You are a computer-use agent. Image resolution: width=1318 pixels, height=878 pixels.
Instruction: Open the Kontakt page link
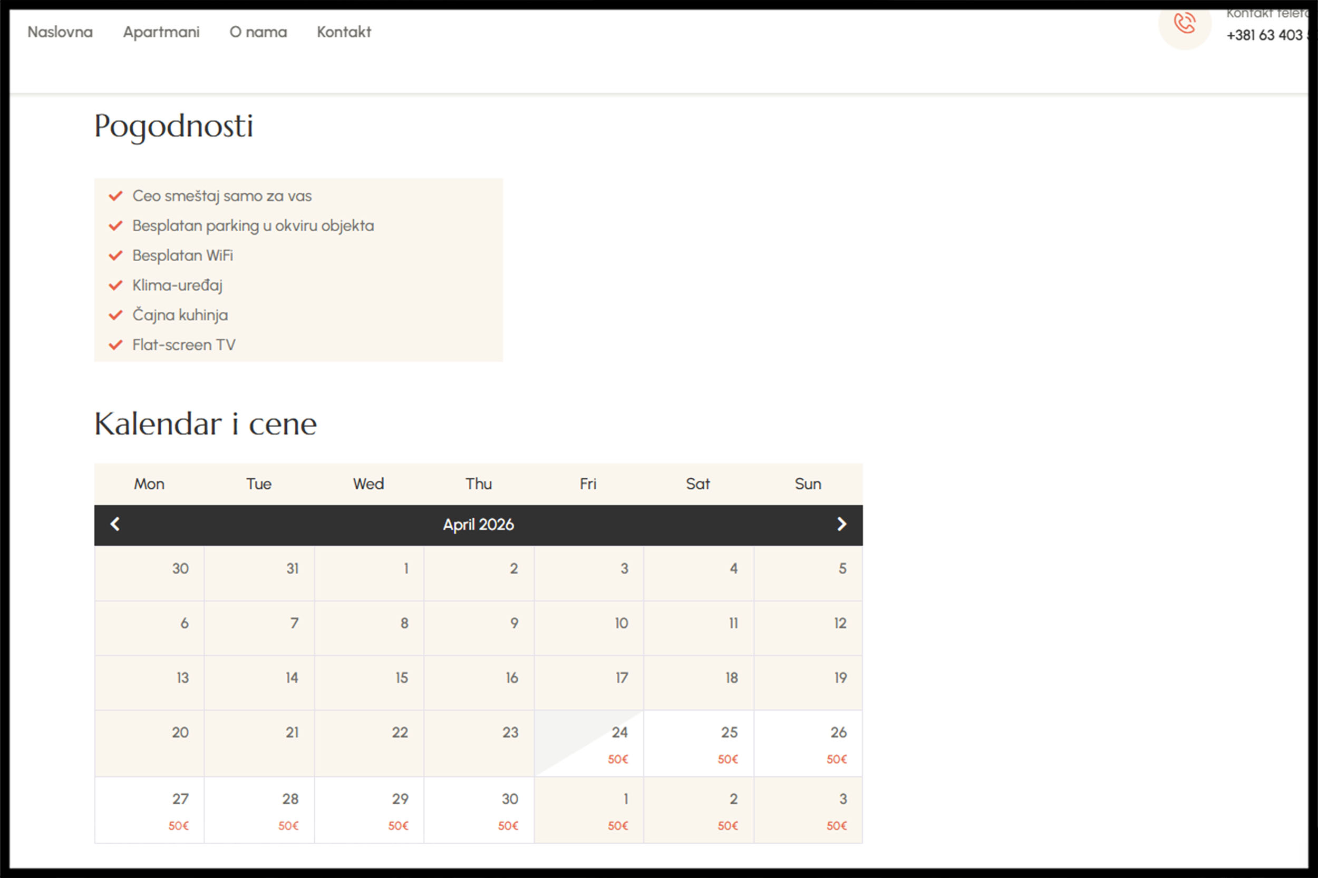click(x=344, y=32)
